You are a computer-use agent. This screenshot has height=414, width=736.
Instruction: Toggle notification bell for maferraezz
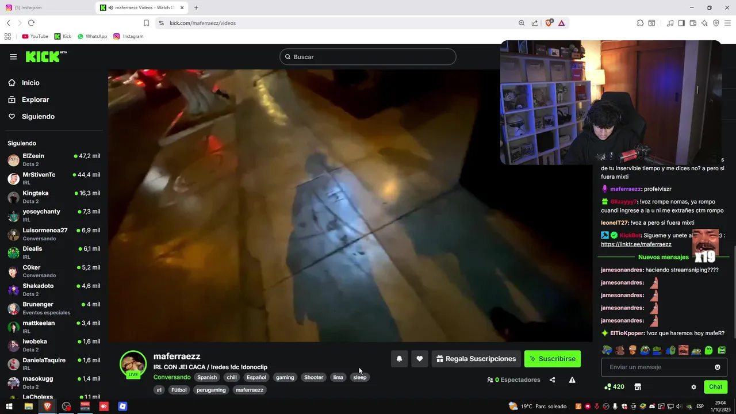pos(399,359)
